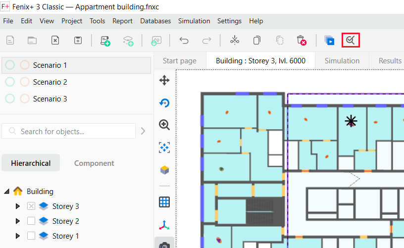This screenshot has height=248, width=404.
Task: Click the Search for objects field
Action: (x=68, y=131)
